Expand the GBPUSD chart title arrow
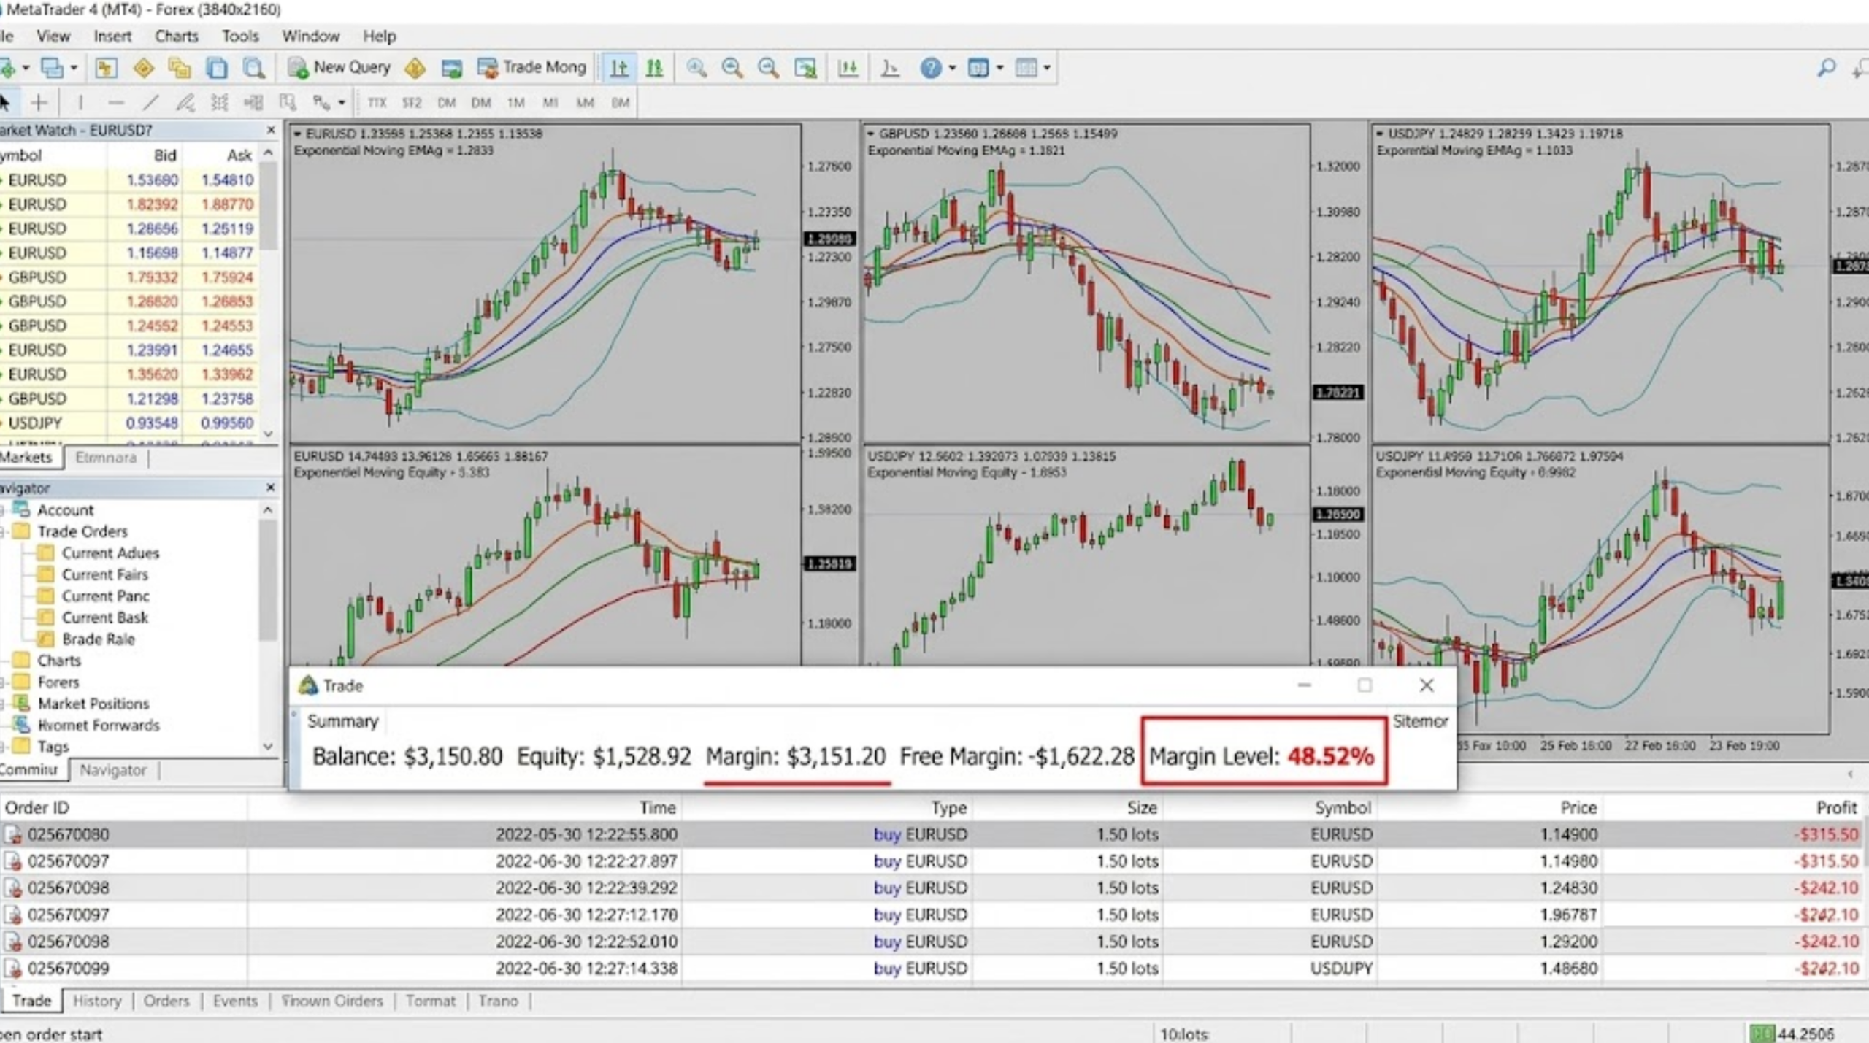Viewport: 1869px width, 1043px height. pyautogui.click(x=870, y=134)
